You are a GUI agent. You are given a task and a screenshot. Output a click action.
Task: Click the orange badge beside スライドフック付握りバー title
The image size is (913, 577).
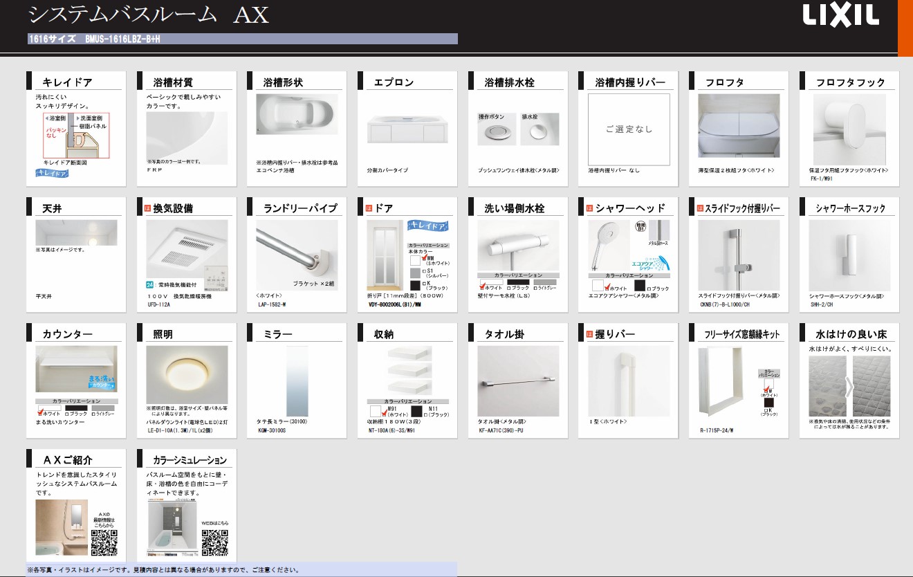701,208
